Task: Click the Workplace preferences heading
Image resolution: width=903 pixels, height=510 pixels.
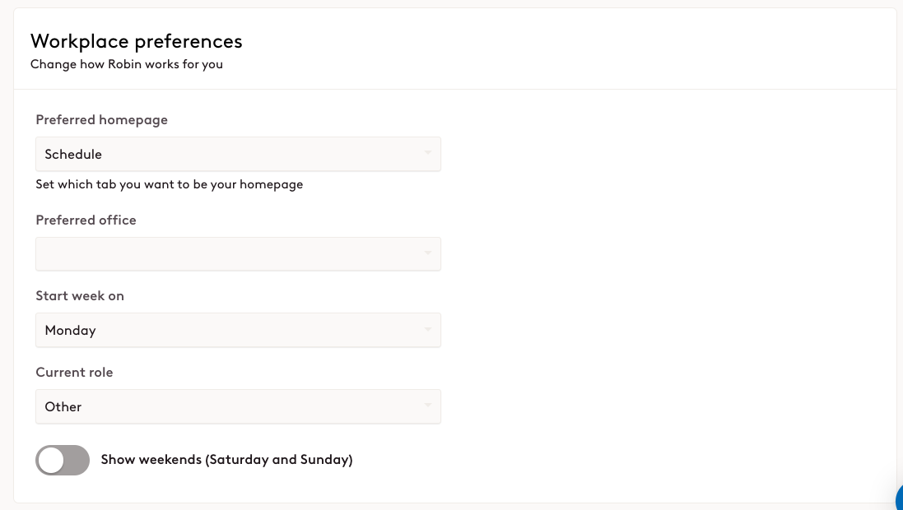Action: pos(136,41)
